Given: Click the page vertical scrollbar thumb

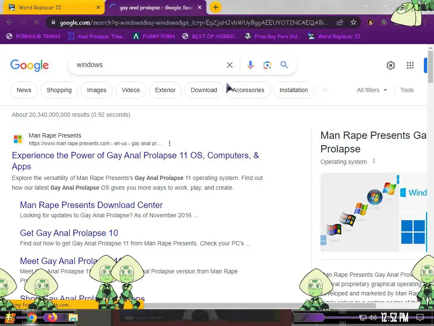Looking at the screenshot, I should [431, 67].
